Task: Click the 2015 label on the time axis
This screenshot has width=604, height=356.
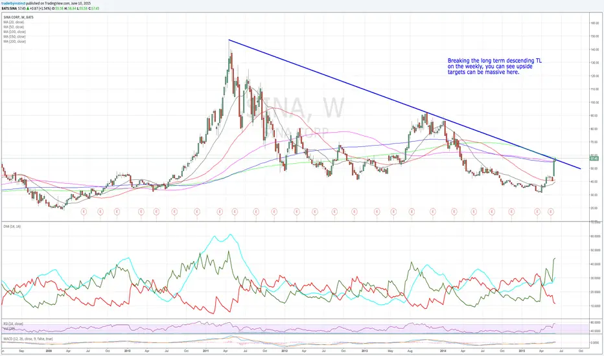Action: [522, 351]
